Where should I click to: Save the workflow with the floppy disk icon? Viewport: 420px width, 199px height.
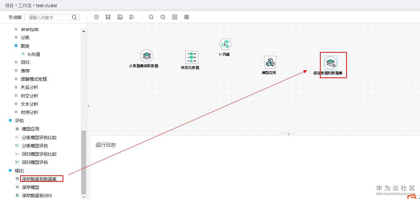(x=120, y=17)
